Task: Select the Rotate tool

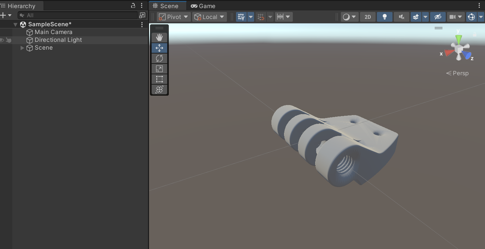Action: 159,58
